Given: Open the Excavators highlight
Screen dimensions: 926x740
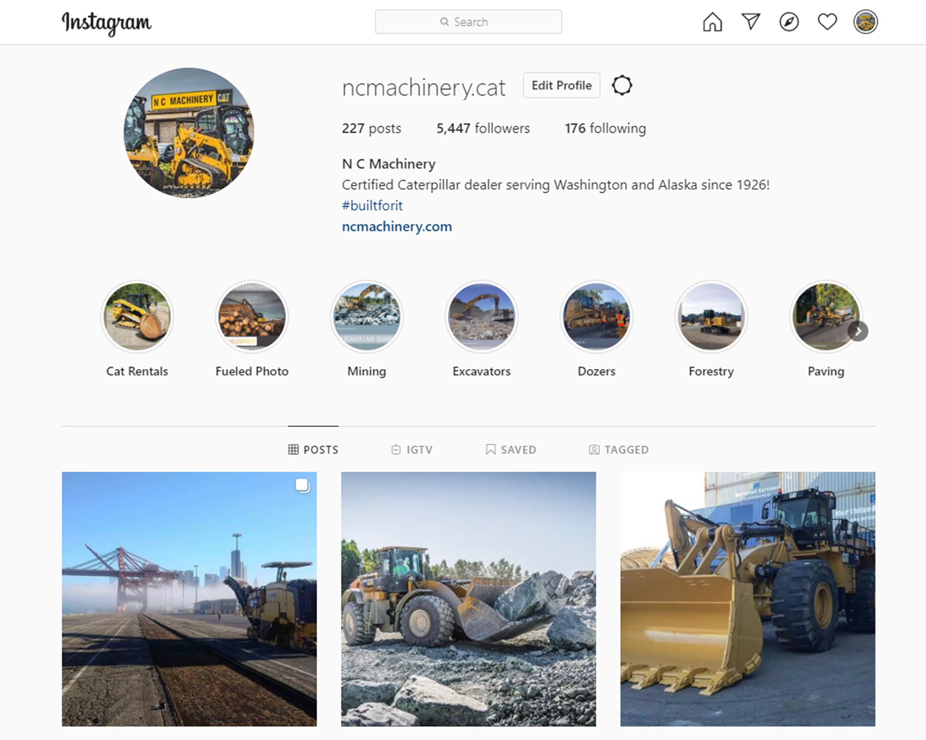Looking at the screenshot, I should click(x=482, y=317).
